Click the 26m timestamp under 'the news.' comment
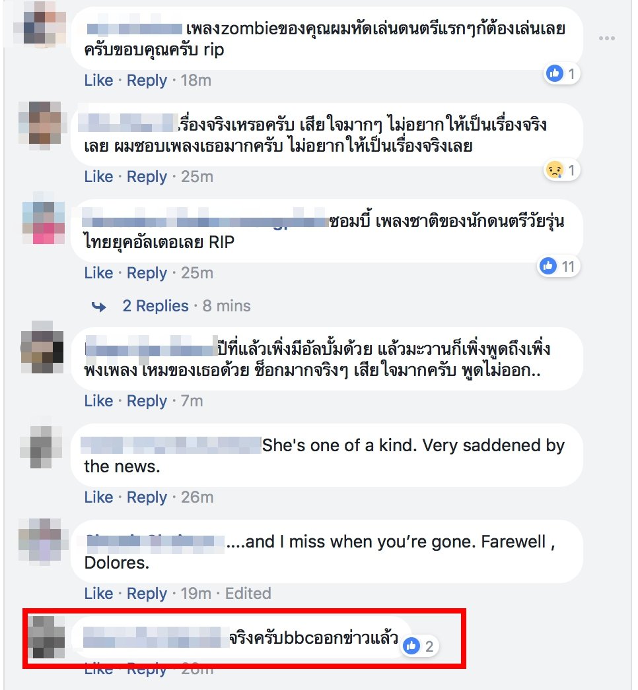The width and height of the screenshot is (638, 690). 197,497
